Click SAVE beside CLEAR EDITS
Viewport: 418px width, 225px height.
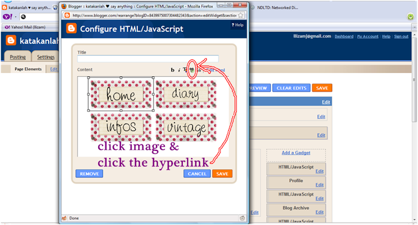[322, 88]
